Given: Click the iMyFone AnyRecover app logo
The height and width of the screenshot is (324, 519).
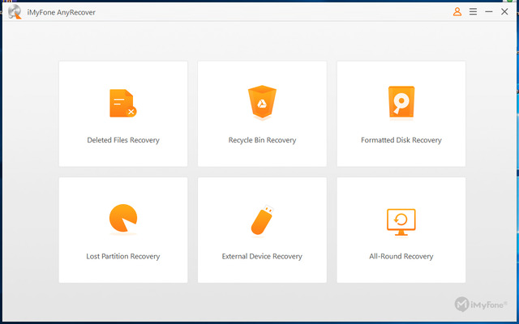Looking at the screenshot, I should [x=14, y=12].
